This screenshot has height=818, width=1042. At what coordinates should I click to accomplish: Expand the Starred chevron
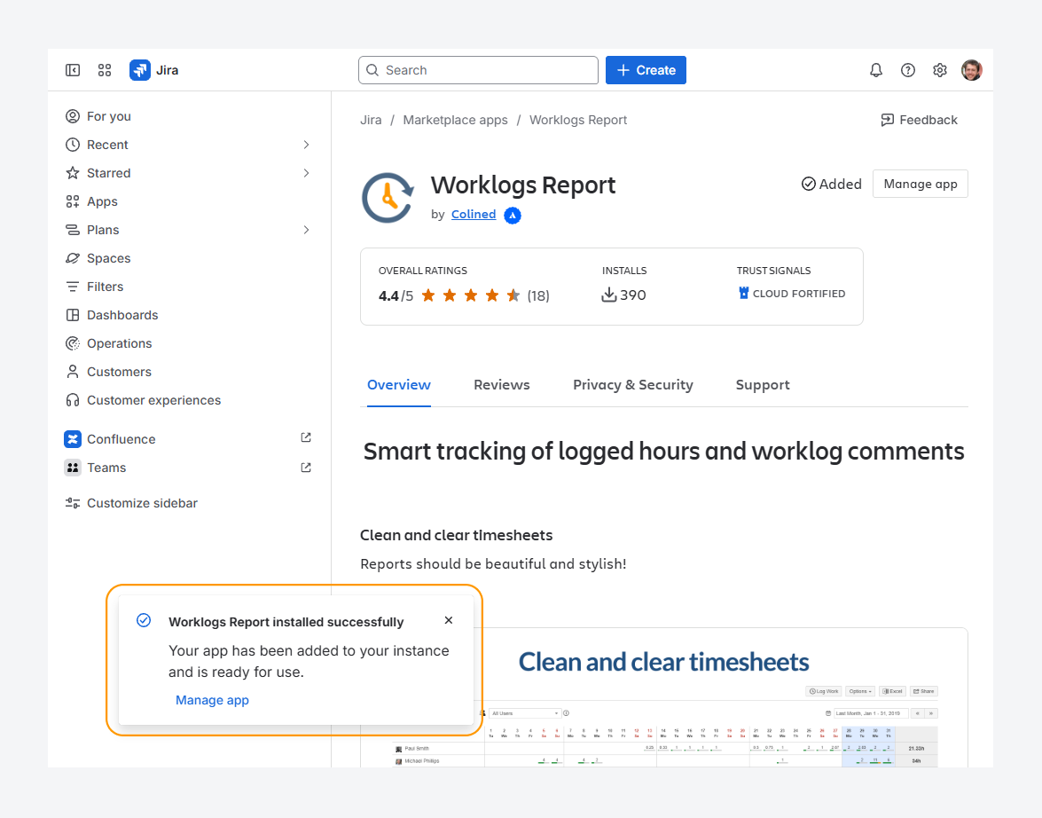(306, 173)
